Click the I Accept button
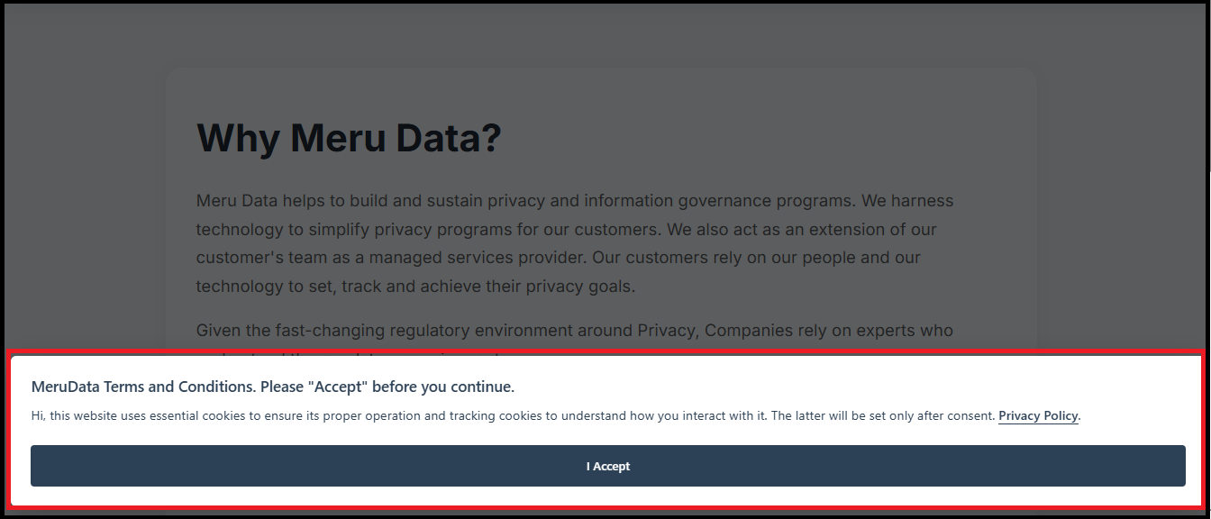Image resolution: width=1211 pixels, height=519 pixels. (x=608, y=466)
